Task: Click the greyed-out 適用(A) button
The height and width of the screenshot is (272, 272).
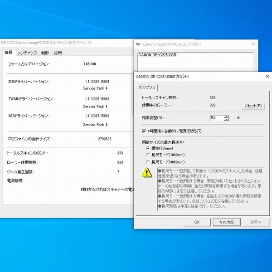Action: (256, 222)
